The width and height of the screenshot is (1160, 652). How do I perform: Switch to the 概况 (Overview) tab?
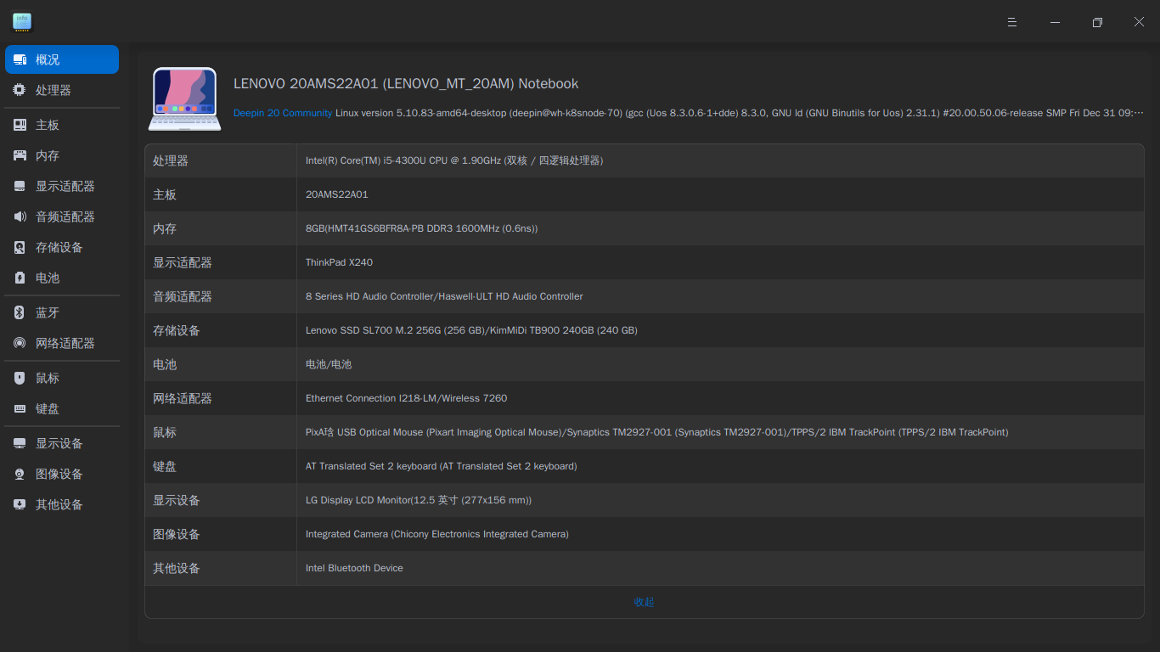(x=47, y=59)
